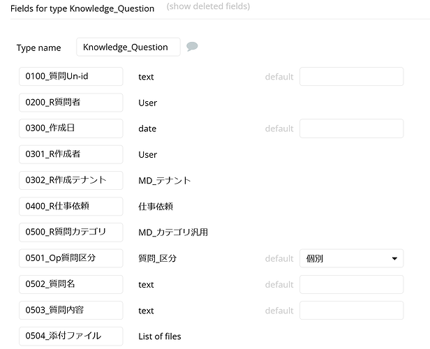Open the 0501_Op質問区分 default dropdown

351,258
